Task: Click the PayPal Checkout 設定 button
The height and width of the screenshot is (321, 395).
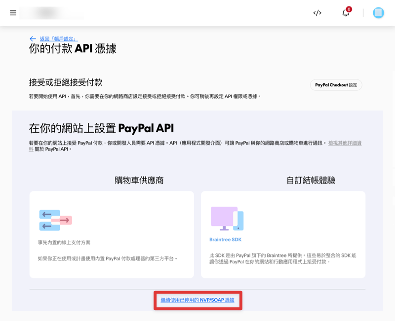Action: pyautogui.click(x=336, y=85)
